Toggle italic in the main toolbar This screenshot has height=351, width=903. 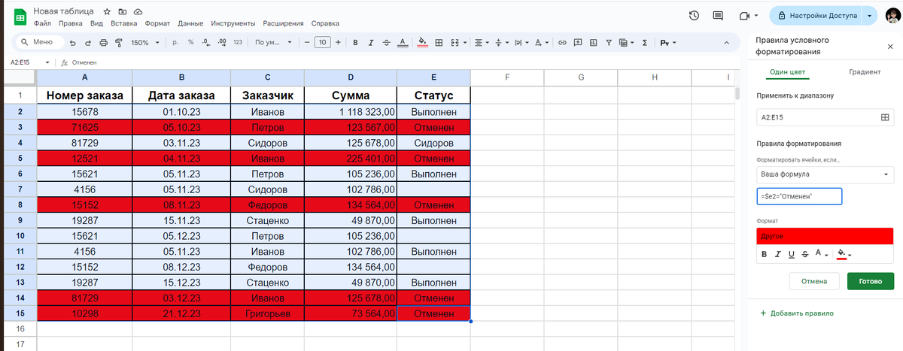(x=370, y=43)
